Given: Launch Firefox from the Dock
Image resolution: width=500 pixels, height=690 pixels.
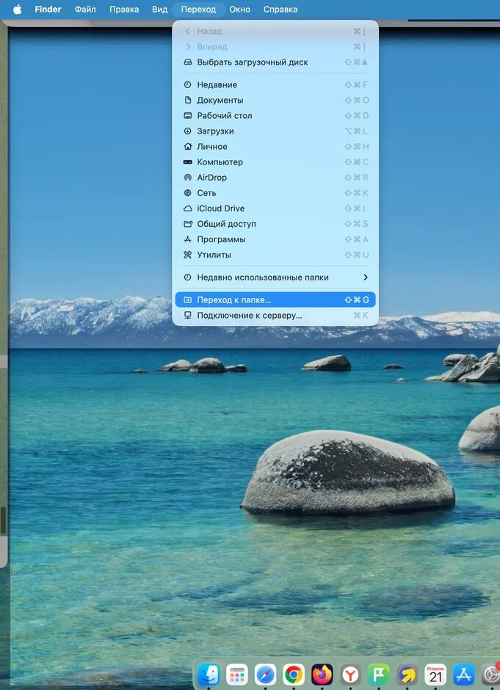Looking at the screenshot, I should point(322,675).
